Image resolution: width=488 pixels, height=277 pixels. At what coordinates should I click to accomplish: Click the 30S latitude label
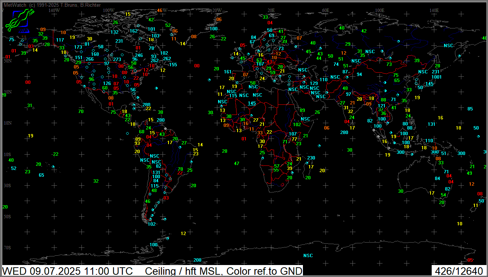(8, 185)
